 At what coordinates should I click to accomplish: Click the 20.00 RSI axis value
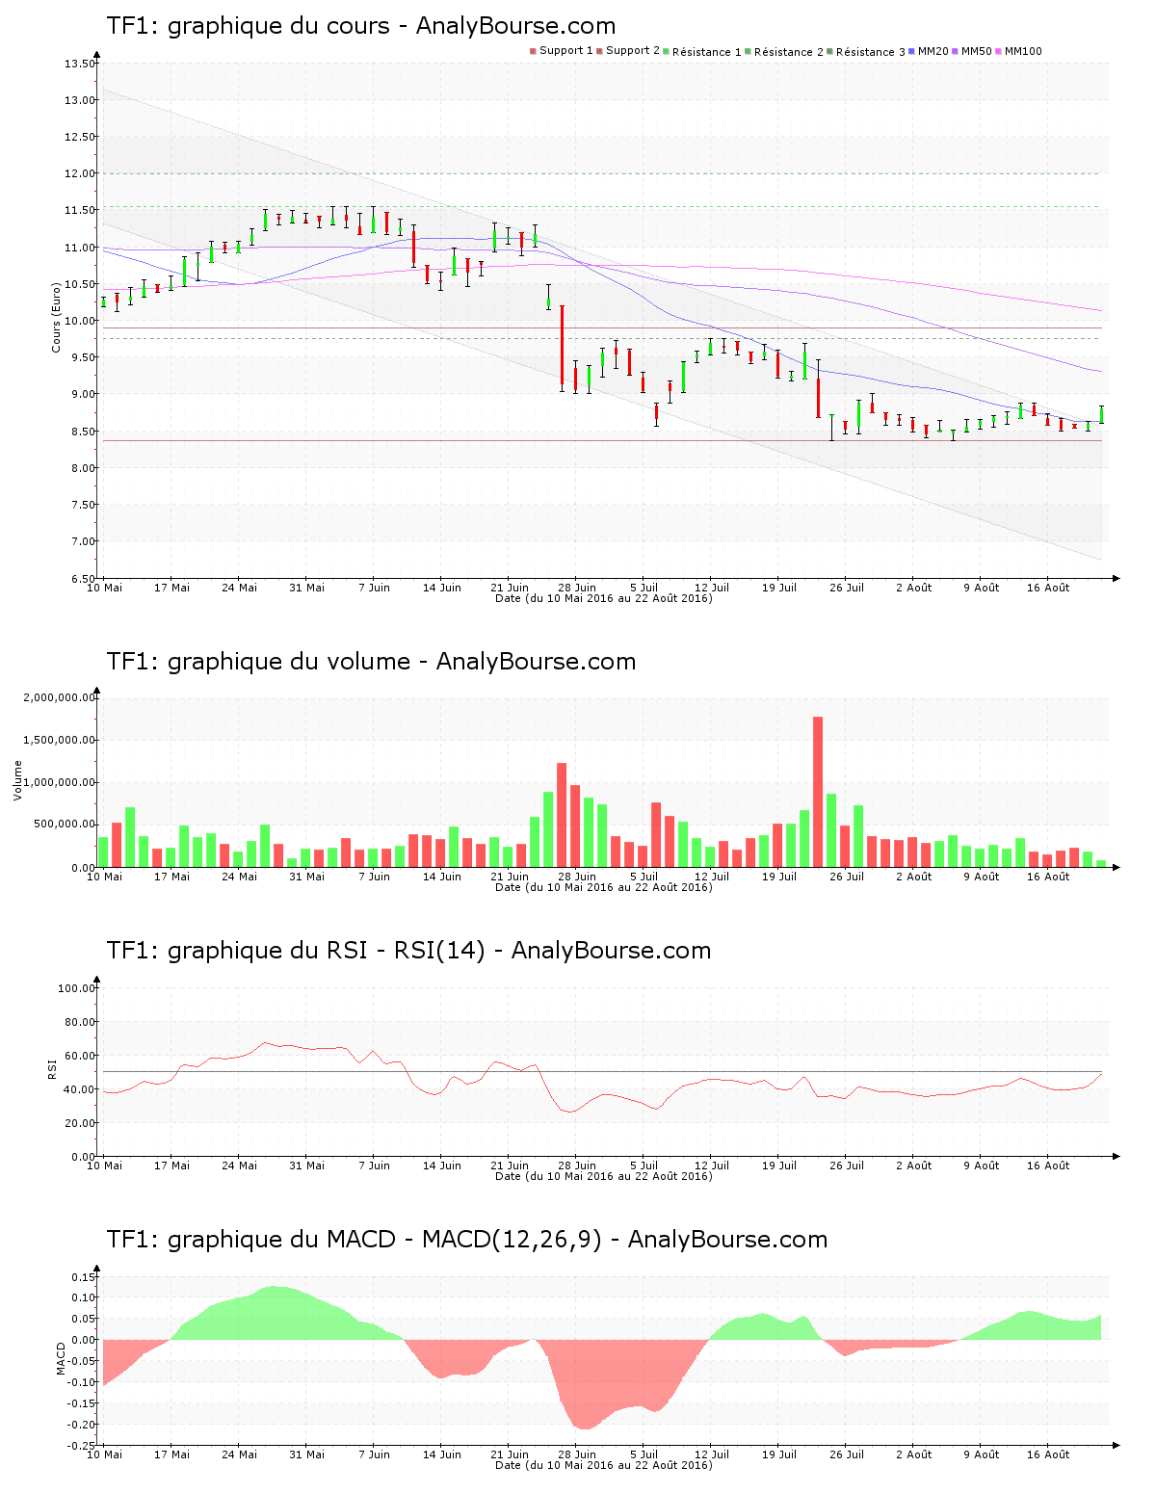tap(79, 1123)
